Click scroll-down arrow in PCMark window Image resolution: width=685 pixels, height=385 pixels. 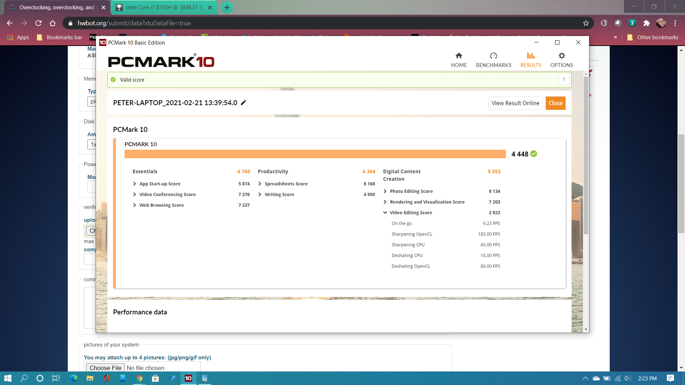[586, 329]
